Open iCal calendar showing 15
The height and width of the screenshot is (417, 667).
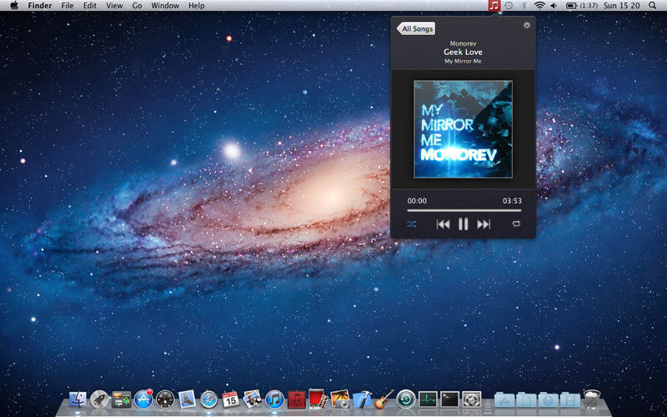click(x=231, y=399)
